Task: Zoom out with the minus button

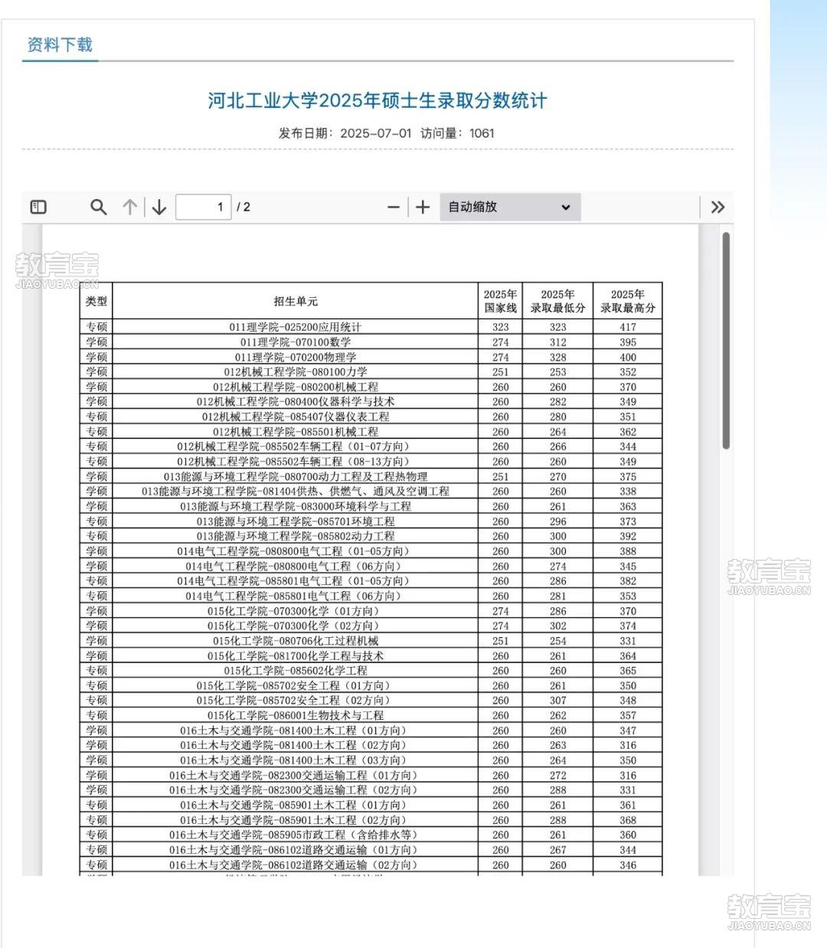Action: (x=394, y=207)
